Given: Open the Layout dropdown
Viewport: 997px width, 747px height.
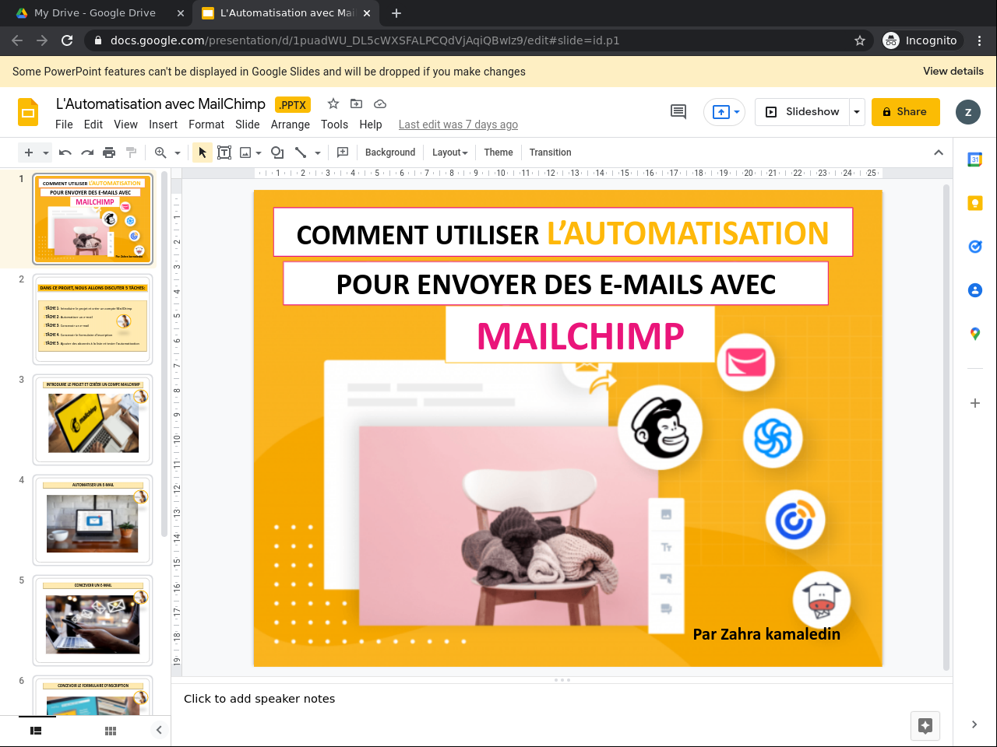Looking at the screenshot, I should [450, 153].
